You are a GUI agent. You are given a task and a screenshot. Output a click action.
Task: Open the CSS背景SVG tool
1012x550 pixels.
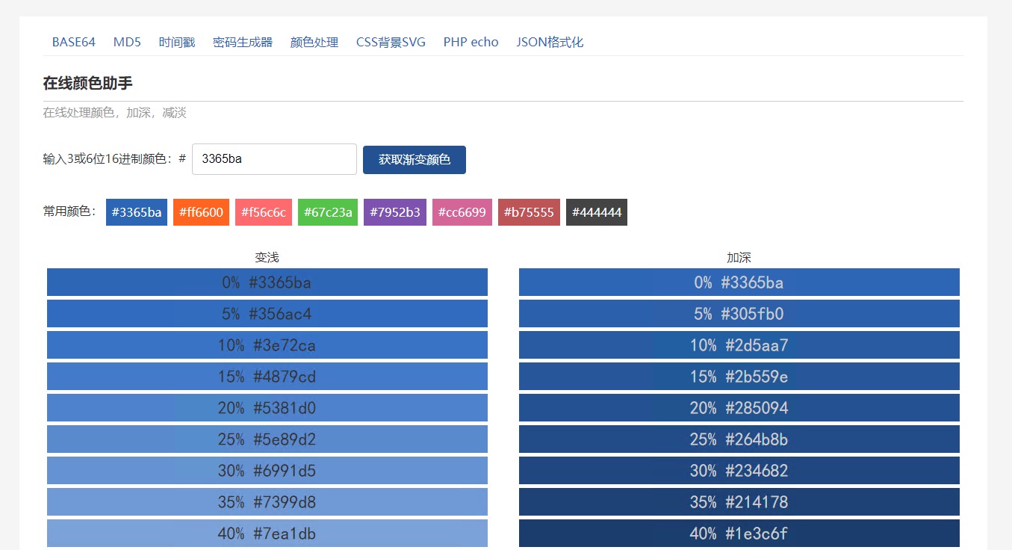tap(391, 42)
